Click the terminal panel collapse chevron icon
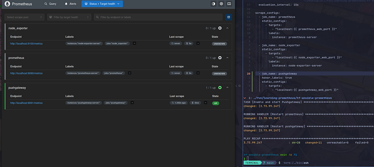Image resolution: width=374 pixels, height=167 pixels. 245,98
